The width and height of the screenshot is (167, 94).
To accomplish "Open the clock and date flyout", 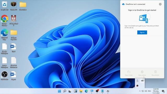I will pyautogui.click(x=156, y=91).
